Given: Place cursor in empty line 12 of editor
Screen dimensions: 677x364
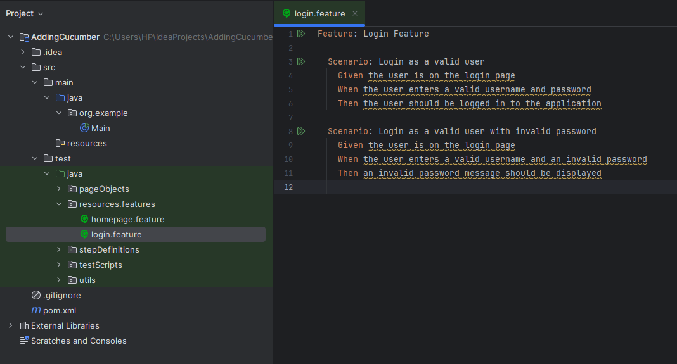Looking at the screenshot, I should pyautogui.click(x=496, y=187).
